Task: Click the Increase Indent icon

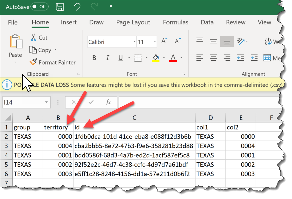Action: [254, 58]
